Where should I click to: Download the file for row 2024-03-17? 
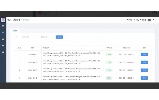pyautogui.click(x=144, y=78)
